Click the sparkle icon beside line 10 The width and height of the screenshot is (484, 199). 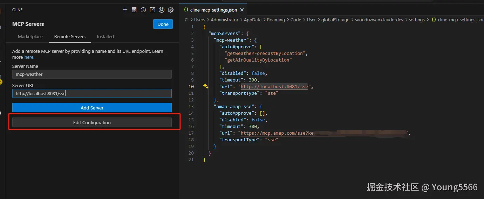coord(206,86)
